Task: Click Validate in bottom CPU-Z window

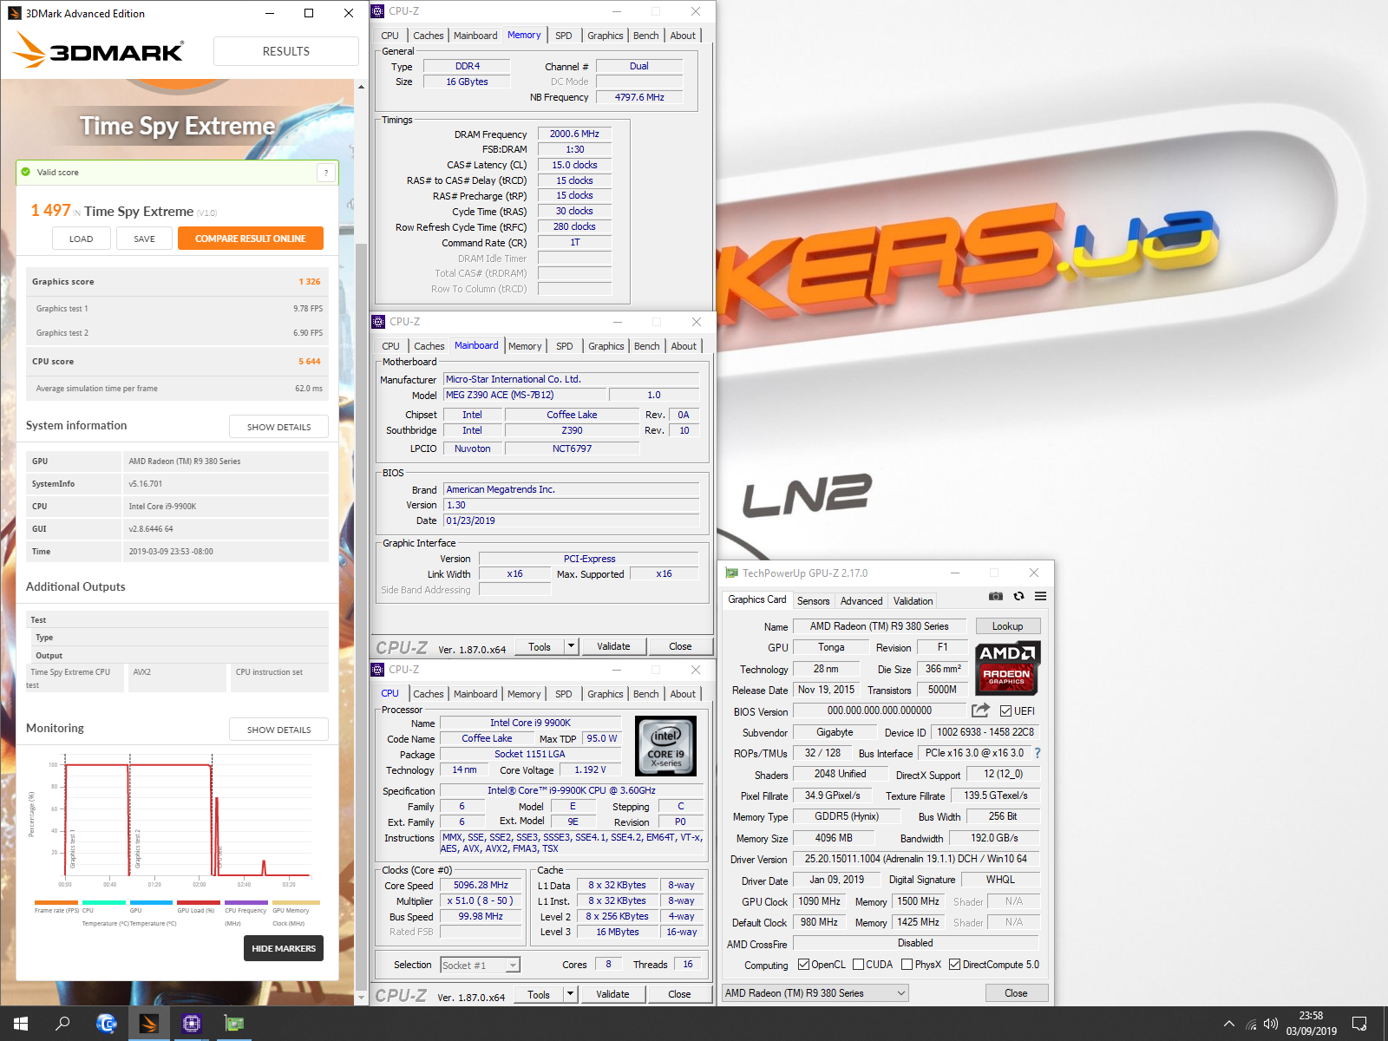Action: 612,994
